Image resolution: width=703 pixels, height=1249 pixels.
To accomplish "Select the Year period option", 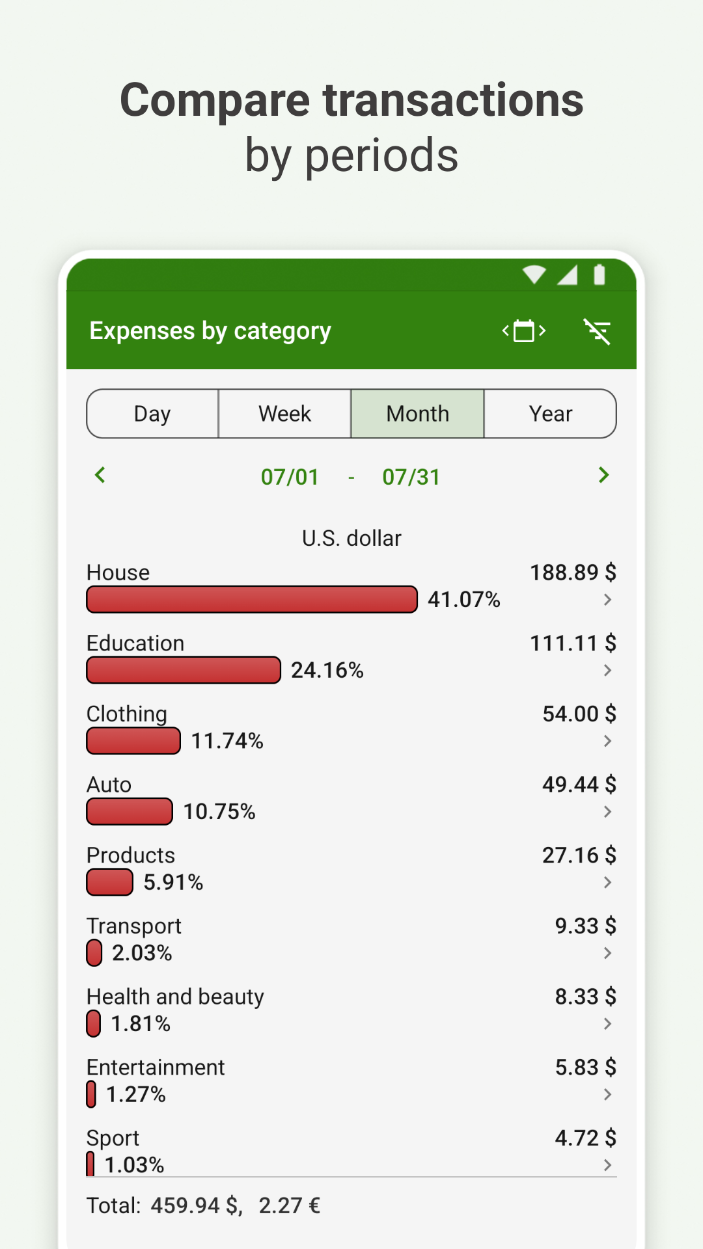I will tap(551, 414).
